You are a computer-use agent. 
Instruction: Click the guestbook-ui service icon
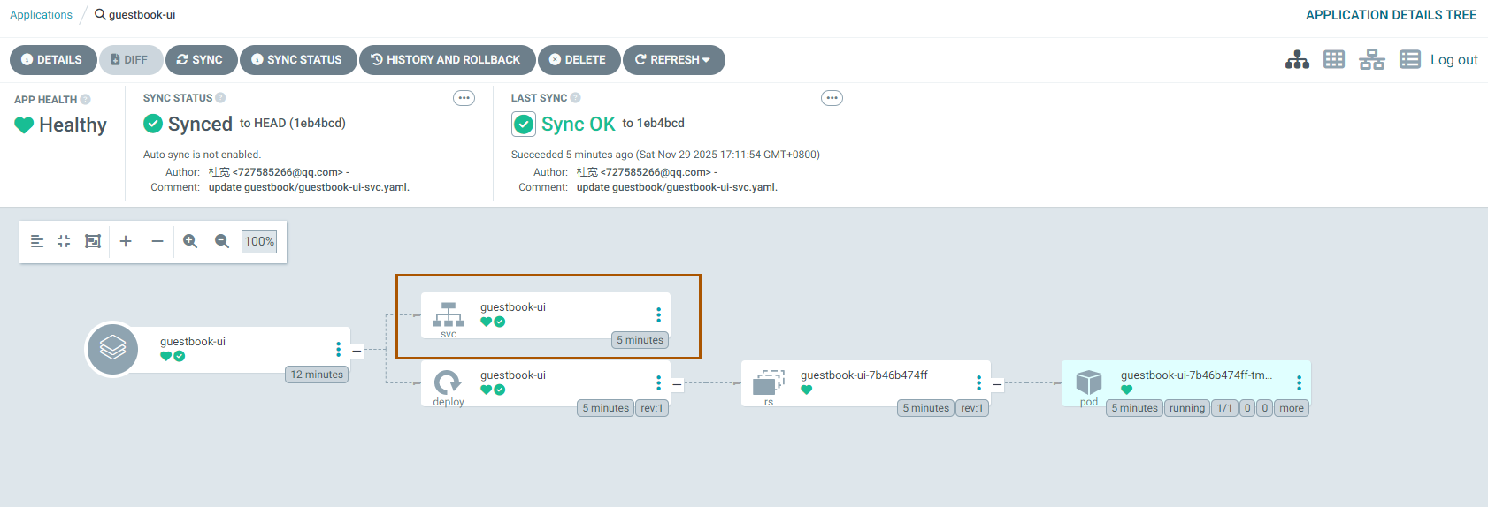pos(449,315)
